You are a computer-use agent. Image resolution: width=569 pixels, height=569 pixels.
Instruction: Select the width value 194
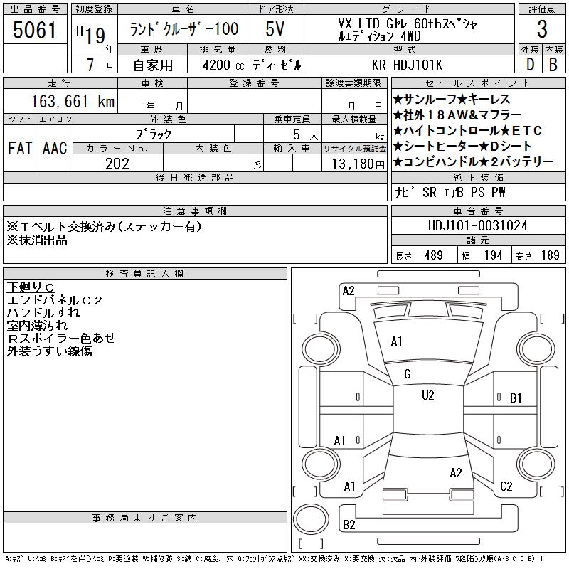coord(493,255)
